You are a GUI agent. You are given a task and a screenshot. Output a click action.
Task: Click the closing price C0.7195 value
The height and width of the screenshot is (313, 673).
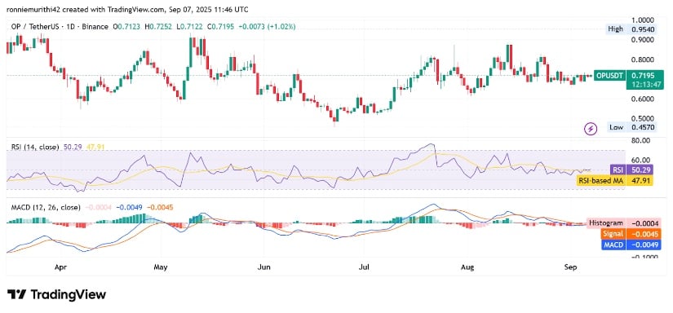pos(219,27)
